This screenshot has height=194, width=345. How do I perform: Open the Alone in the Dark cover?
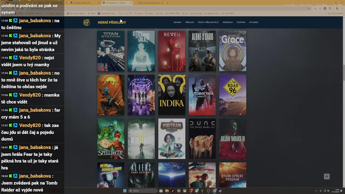pos(202,51)
